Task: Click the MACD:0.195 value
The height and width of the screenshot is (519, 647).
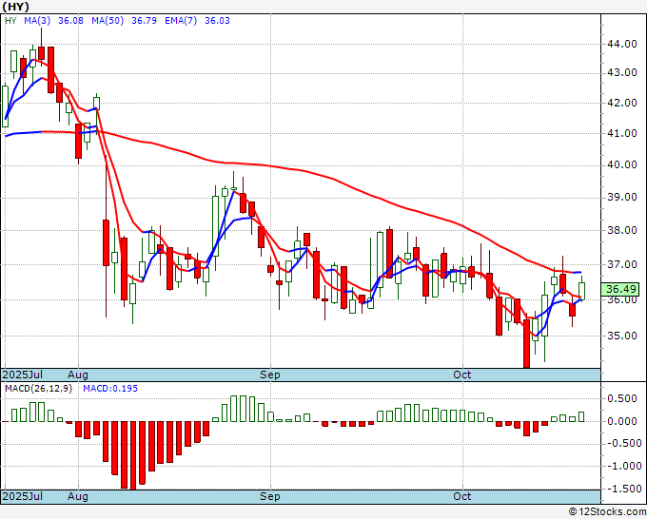Action: click(110, 389)
